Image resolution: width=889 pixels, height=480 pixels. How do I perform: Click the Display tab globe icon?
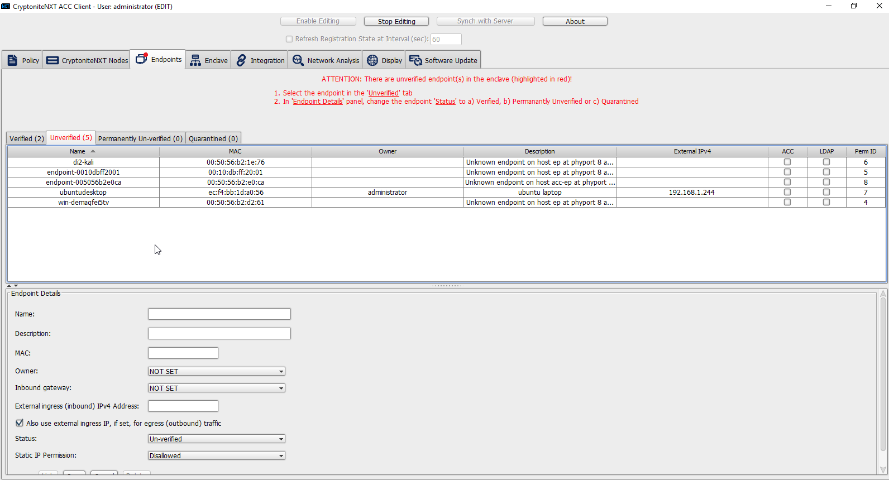[x=372, y=60]
